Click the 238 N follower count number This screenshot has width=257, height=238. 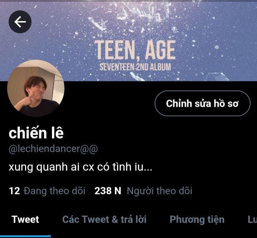pyautogui.click(x=108, y=191)
